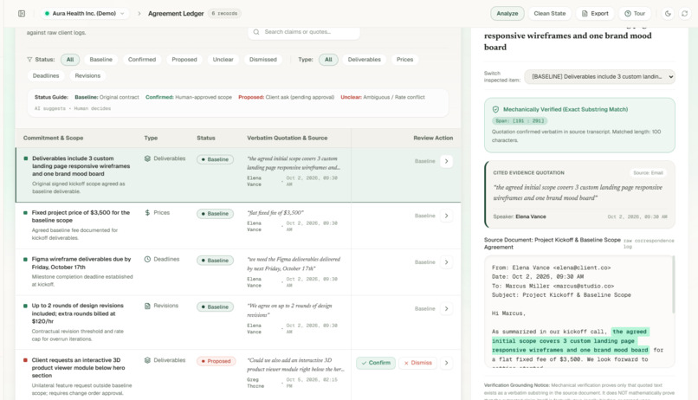Filter status by Confirmed
Image resolution: width=698 pixels, height=400 pixels.
click(x=142, y=59)
